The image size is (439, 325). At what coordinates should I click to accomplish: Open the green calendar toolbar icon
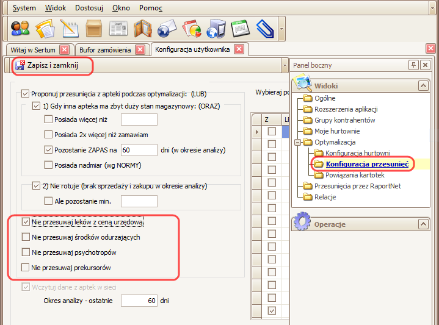click(x=239, y=29)
